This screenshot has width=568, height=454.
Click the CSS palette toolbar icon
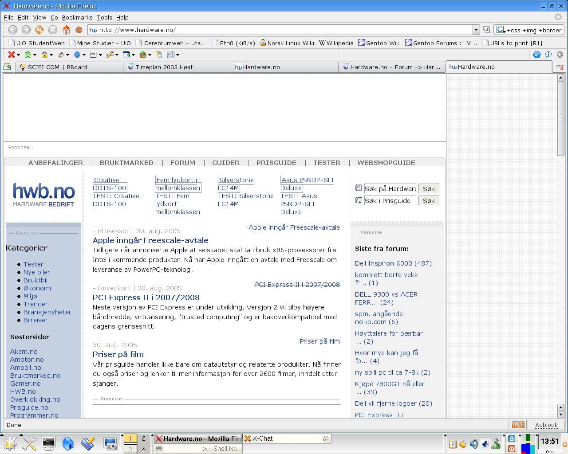click(61, 55)
